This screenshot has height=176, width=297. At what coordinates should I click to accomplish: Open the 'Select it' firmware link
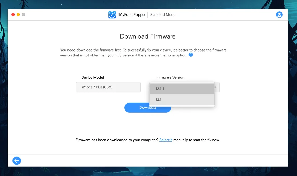click(166, 140)
